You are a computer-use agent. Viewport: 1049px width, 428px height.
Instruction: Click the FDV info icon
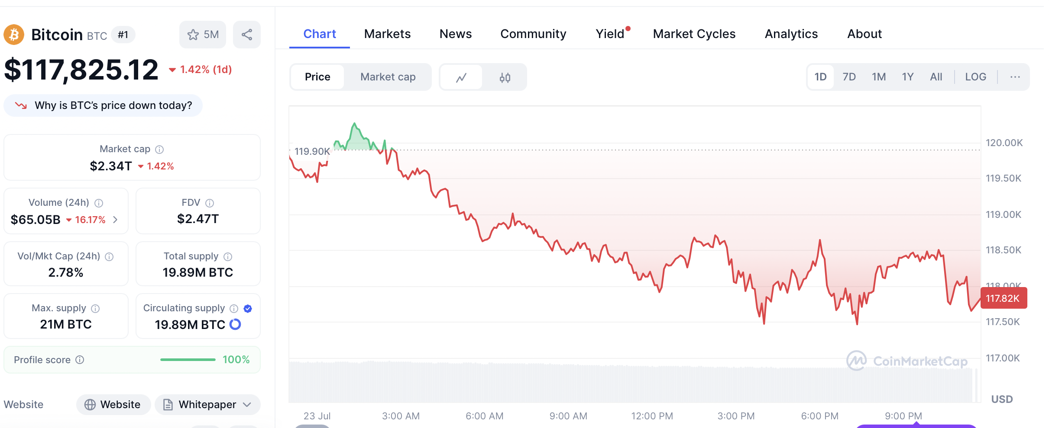(210, 203)
